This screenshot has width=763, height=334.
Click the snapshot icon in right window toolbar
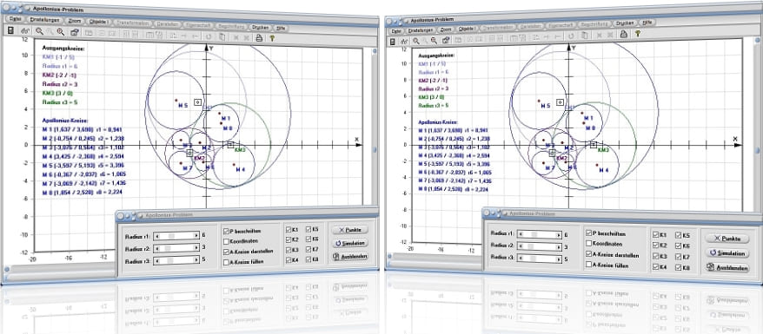click(x=445, y=40)
